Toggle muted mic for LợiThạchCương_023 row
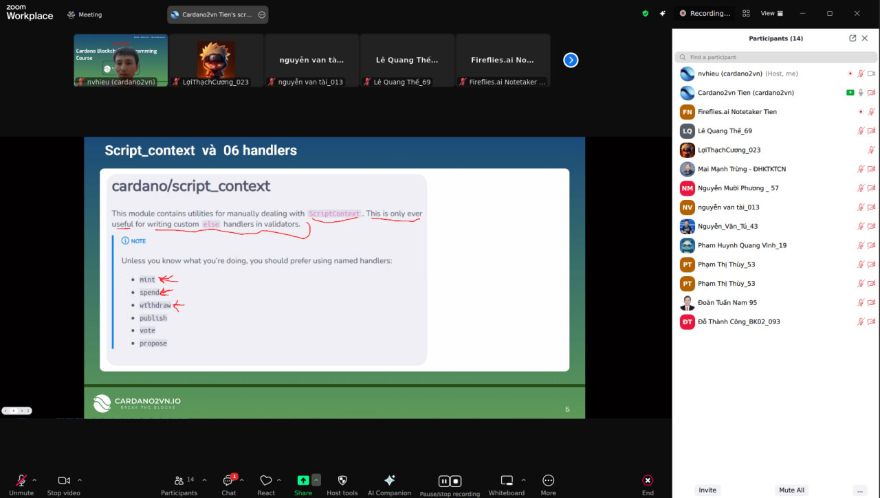The image size is (880, 498). pyautogui.click(x=871, y=150)
